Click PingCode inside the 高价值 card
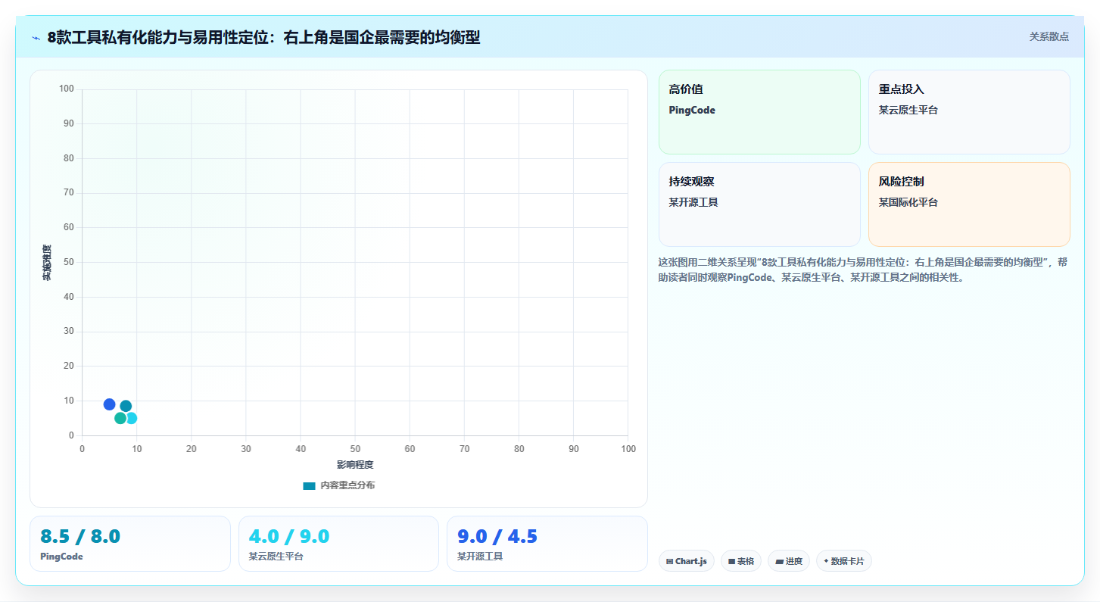Viewport: 1100px width, 602px height. (692, 110)
